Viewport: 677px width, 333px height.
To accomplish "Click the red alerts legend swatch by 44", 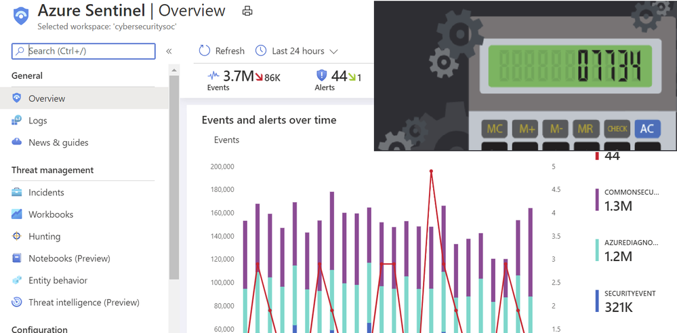I will [x=597, y=155].
